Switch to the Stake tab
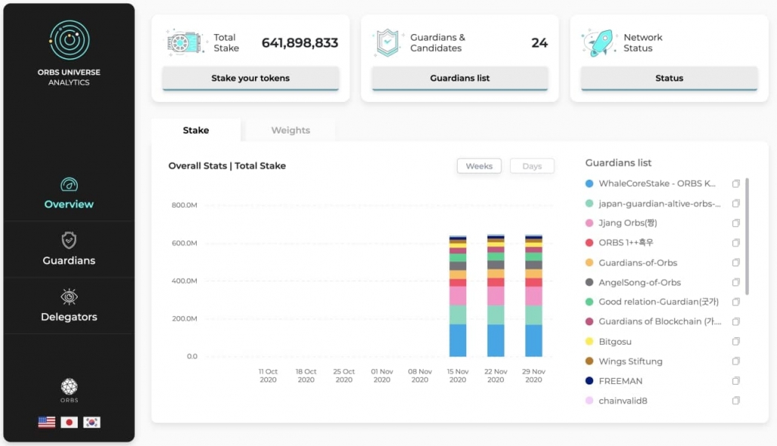 coord(195,131)
